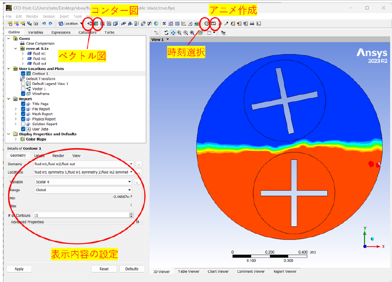Enable the Vector 1 checkbox

click(x=23, y=89)
